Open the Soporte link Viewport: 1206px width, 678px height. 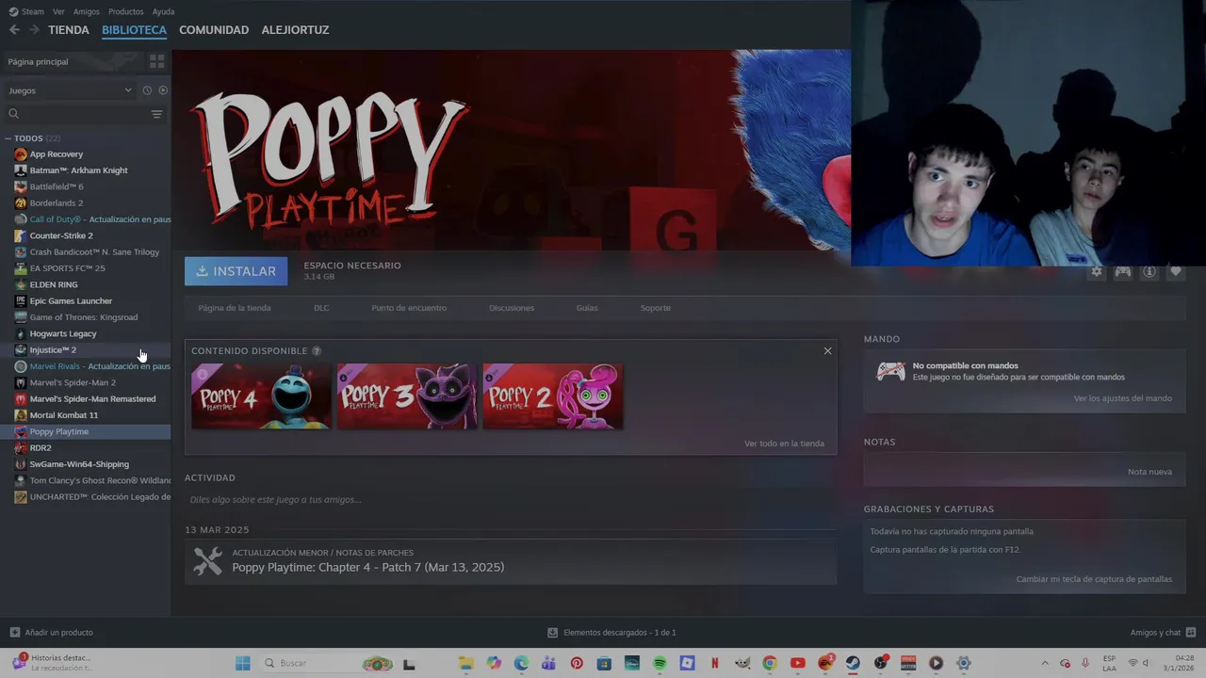(656, 308)
